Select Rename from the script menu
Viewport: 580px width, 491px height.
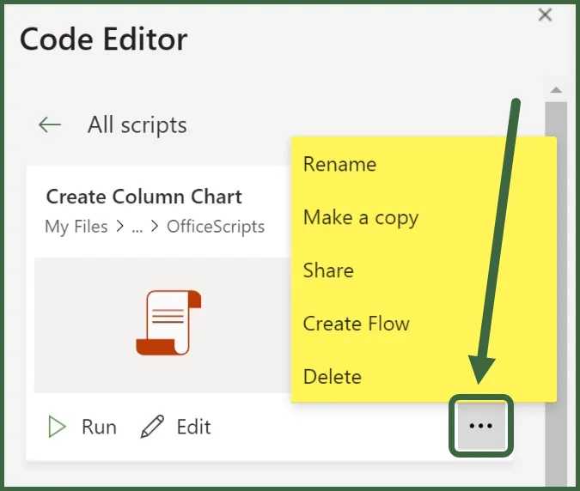tap(339, 164)
